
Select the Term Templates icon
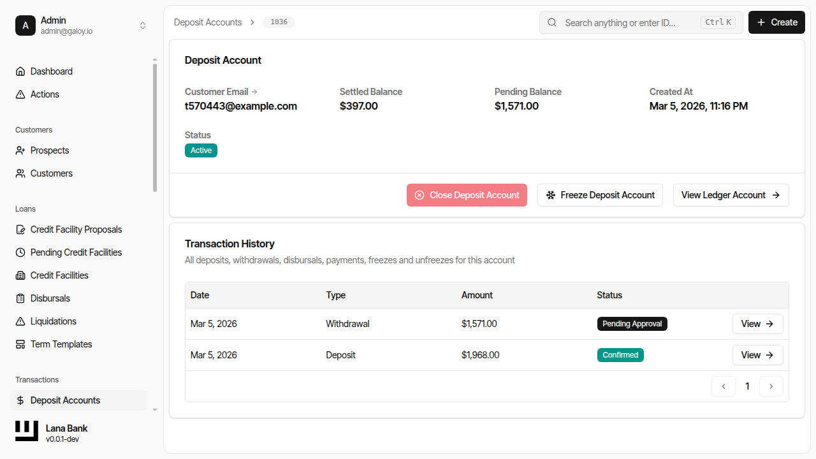(x=20, y=344)
